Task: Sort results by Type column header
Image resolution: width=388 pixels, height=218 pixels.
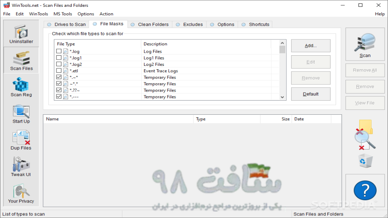Action: click(227, 119)
